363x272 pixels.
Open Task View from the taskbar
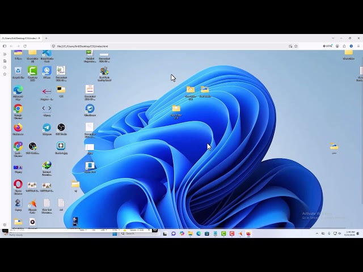165,234
